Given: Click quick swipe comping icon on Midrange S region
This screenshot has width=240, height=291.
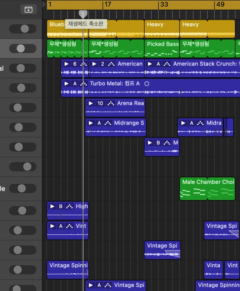Looking at the screenshot, I should (x=109, y=123).
